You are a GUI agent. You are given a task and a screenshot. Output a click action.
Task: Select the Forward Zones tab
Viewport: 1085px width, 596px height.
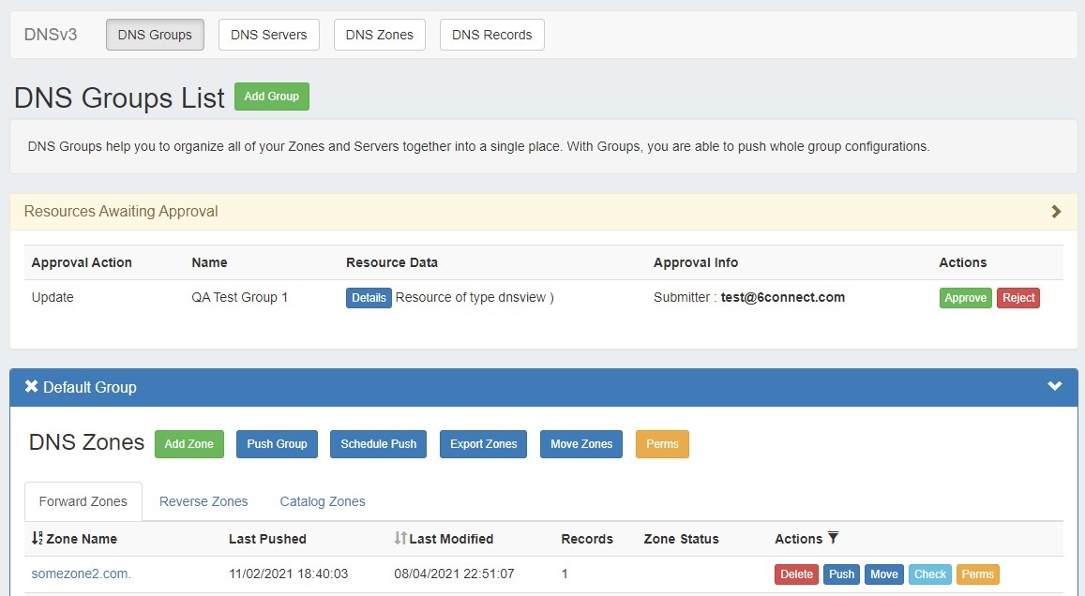click(x=83, y=501)
